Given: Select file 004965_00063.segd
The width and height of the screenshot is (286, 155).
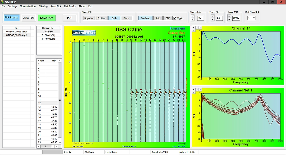Looking at the screenshot, I should 16,32.
